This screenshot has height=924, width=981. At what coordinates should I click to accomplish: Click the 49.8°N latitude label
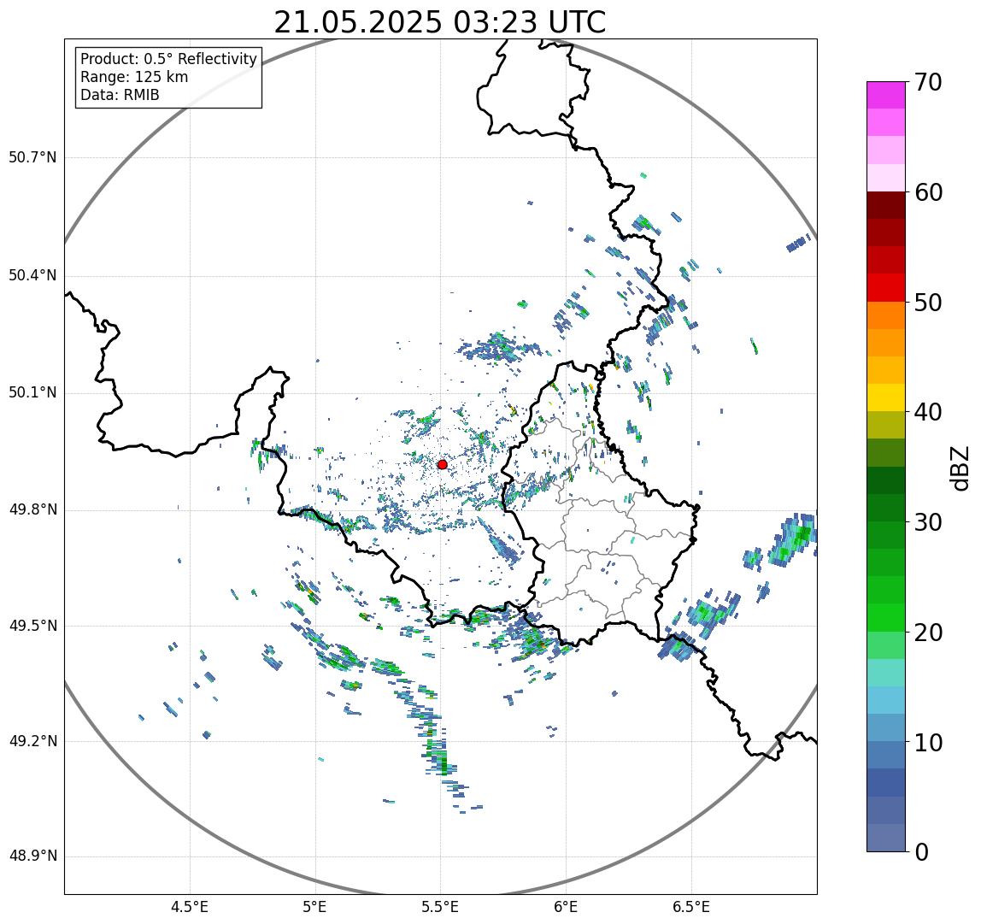[x=32, y=510]
